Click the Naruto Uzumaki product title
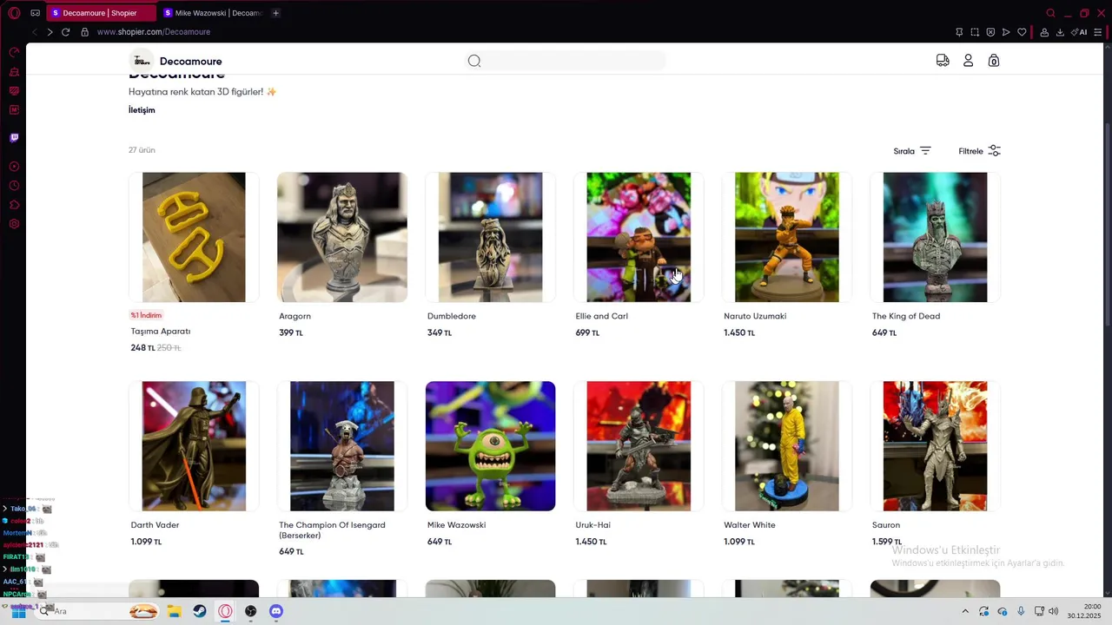1112x625 pixels. [x=755, y=316]
